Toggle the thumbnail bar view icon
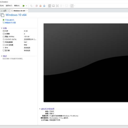This screenshot has width=128, height=128. click(x=54, y=6)
